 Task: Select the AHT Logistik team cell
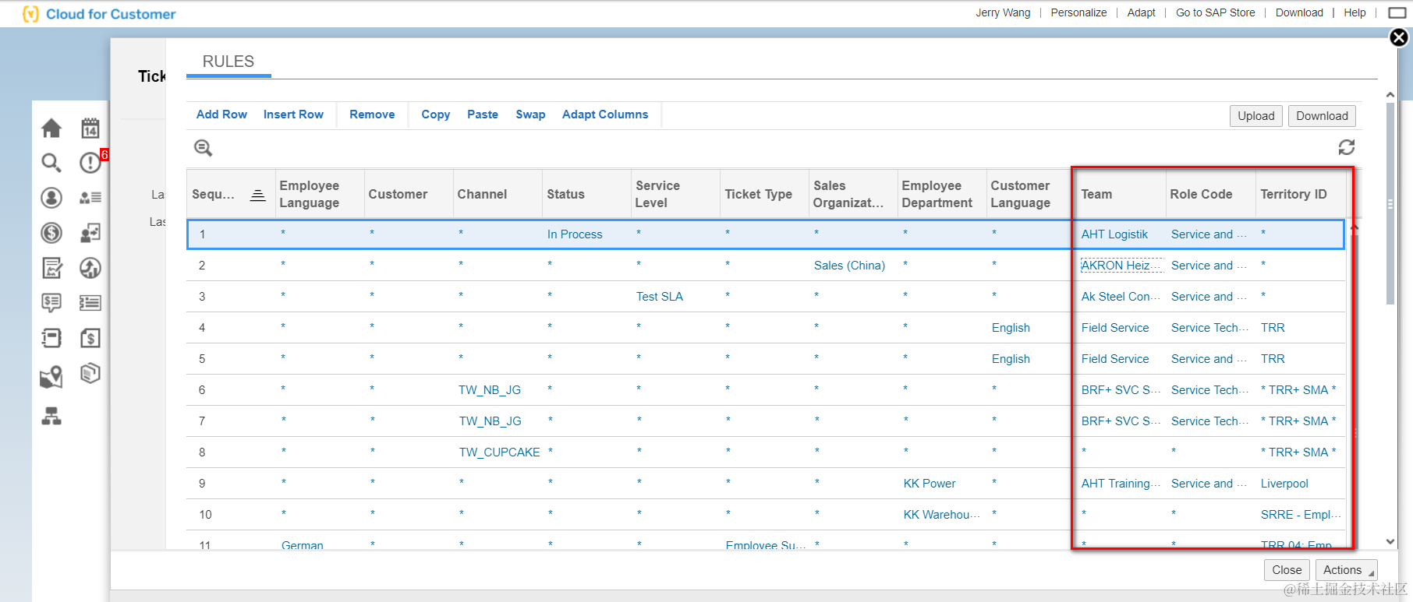click(x=1114, y=234)
